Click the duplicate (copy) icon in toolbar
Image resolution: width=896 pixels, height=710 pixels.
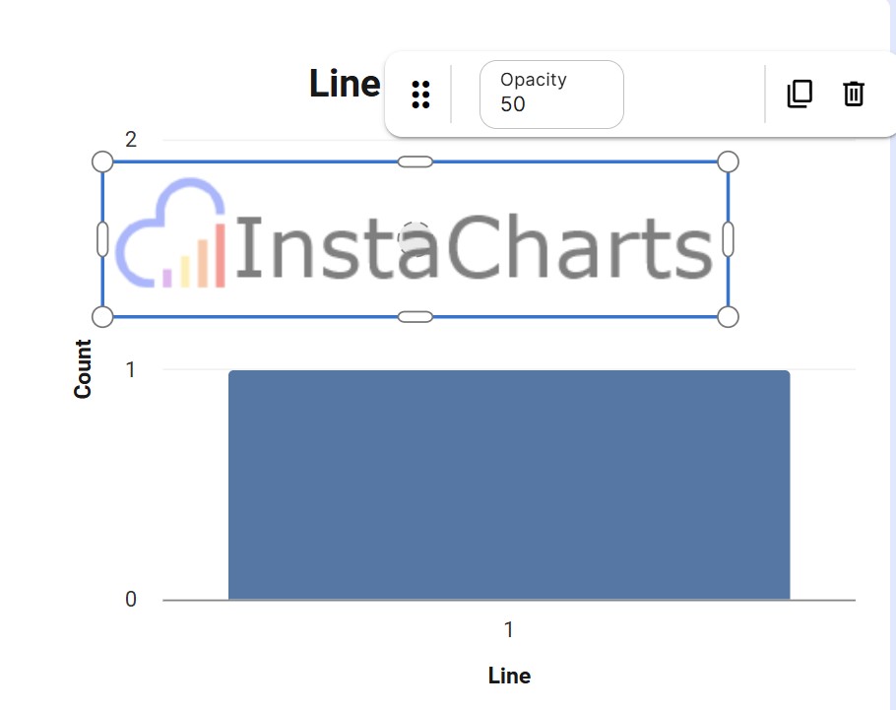[800, 94]
